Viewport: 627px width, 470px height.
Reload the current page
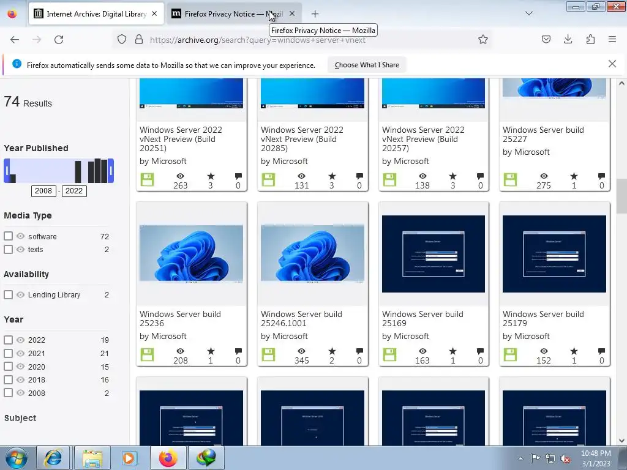tap(59, 40)
